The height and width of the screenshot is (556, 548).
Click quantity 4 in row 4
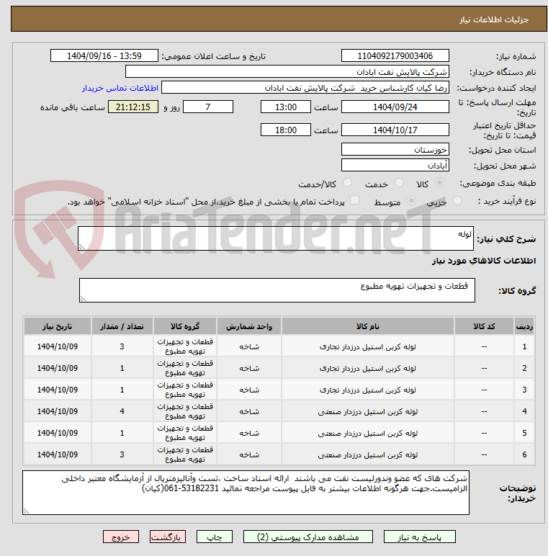coord(122,412)
